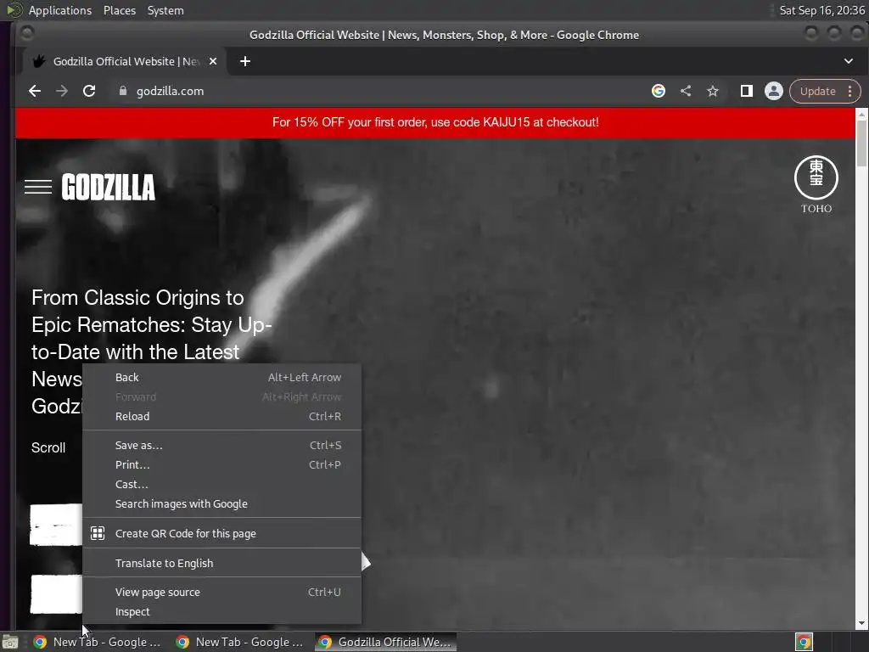The image size is (869, 652).
Task: Click the show desktop icon in taskbar
Action: pos(10,642)
